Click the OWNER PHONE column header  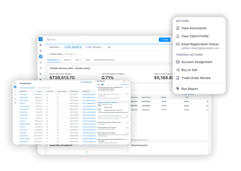coord(74,91)
